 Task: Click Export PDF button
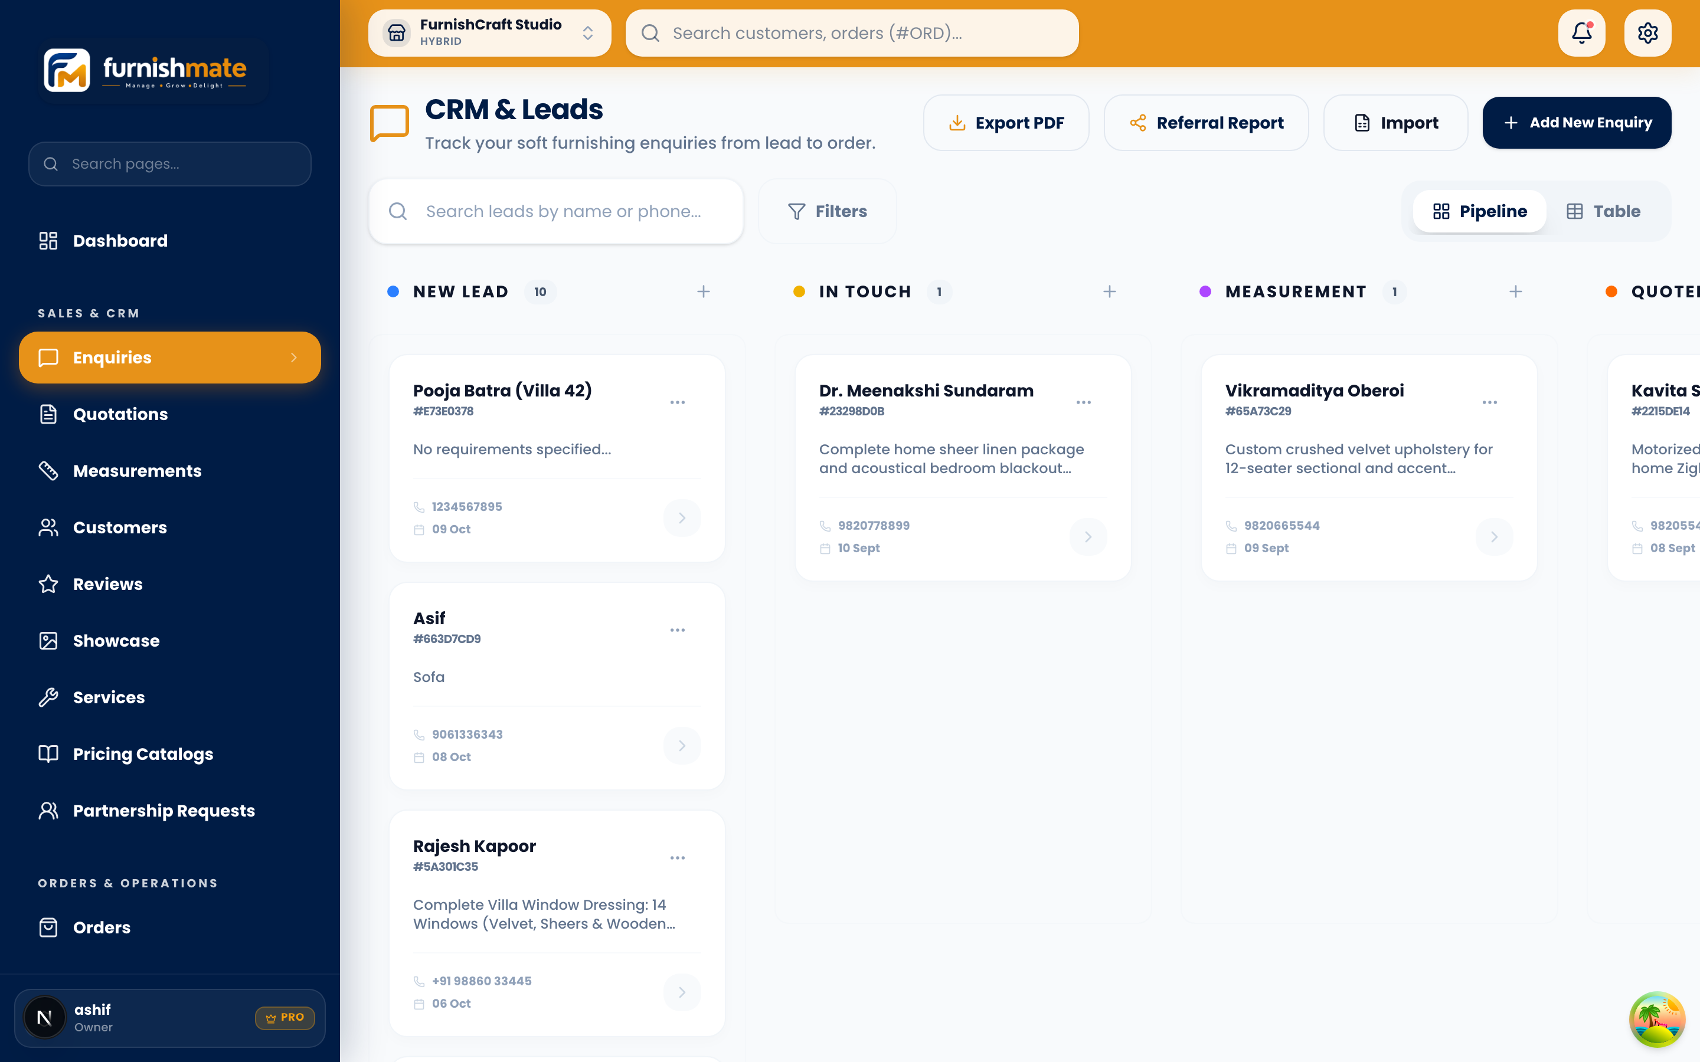(1006, 123)
